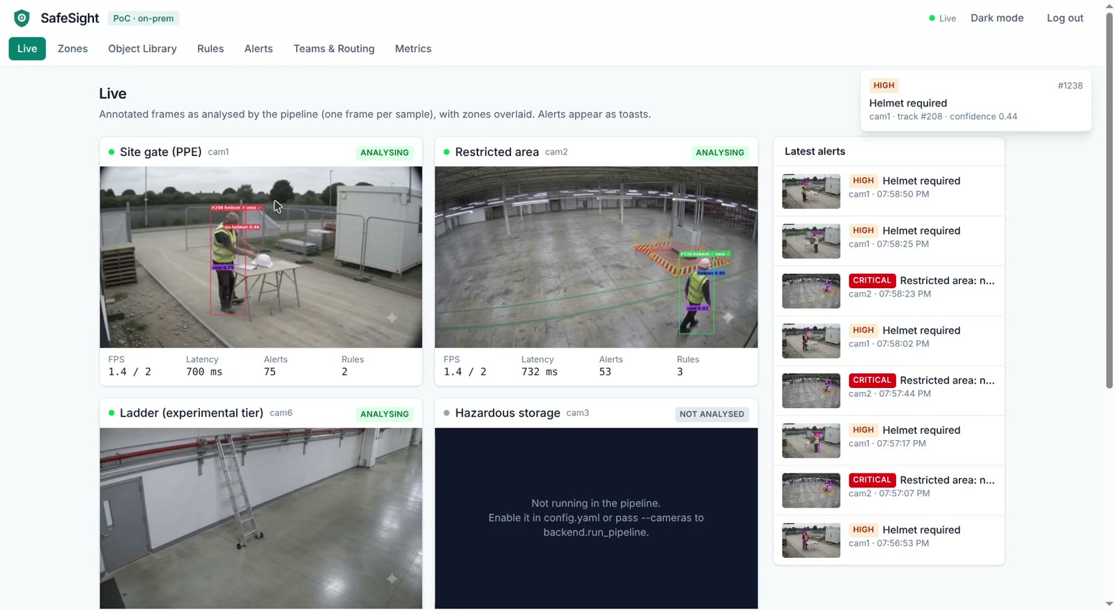Open Helmet required alert at 07:58:02 PM
This screenshot has height=610, width=1115.
point(889,341)
